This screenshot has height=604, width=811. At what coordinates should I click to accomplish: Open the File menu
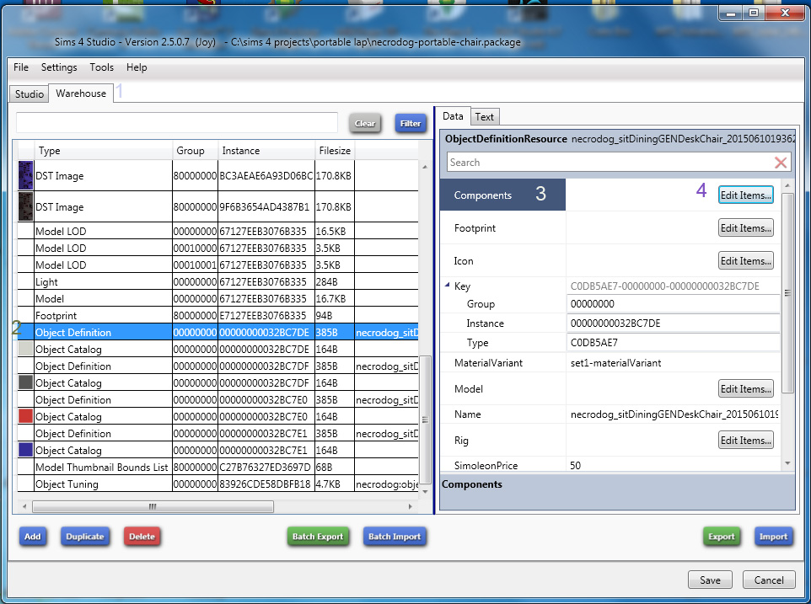(21, 67)
